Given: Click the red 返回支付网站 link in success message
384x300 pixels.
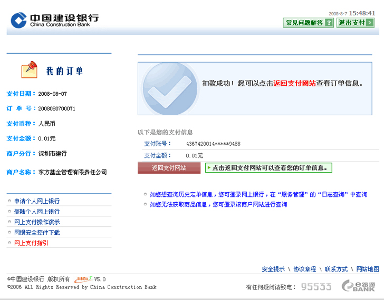Looking at the screenshot, I should click(x=294, y=83).
